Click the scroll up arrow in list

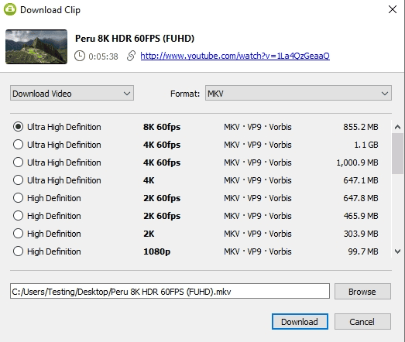click(x=397, y=127)
